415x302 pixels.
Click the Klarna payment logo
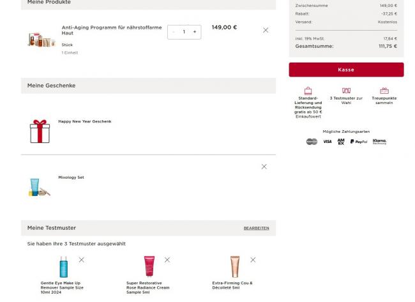pos(379,142)
